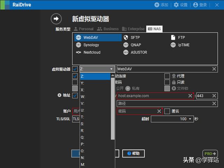Image resolution: width=224 pixels, height=168 pixels.
Task: Toggle the auto-connect checkbox below drive letter
Action: pos(75,76)
